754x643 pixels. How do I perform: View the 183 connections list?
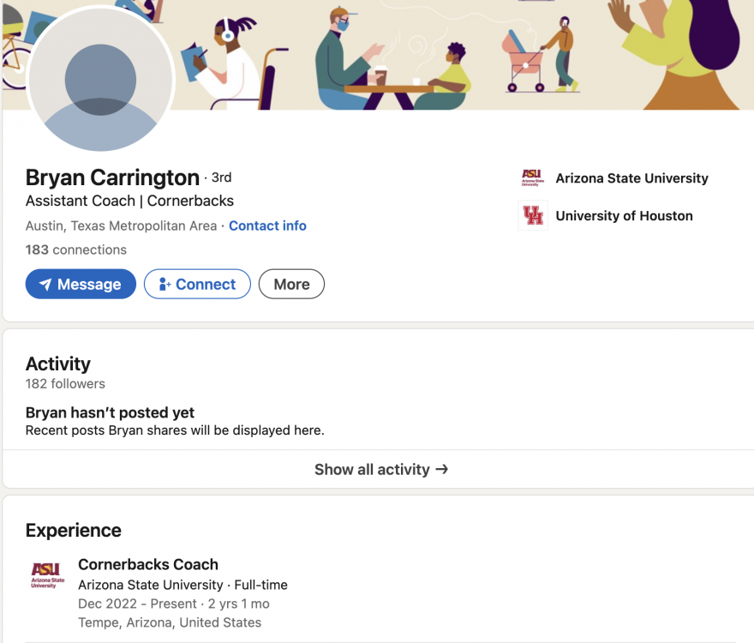click(76, 249)
